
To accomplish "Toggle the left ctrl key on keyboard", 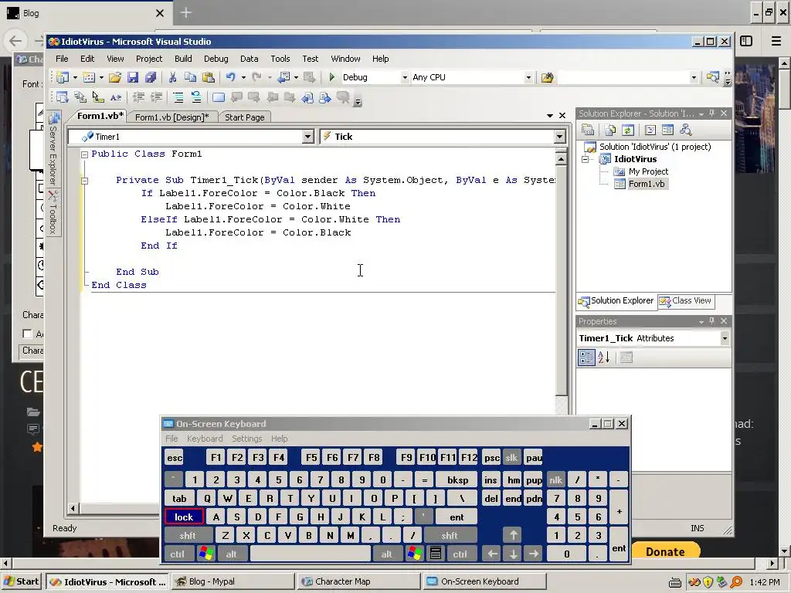I will (177, 554).
